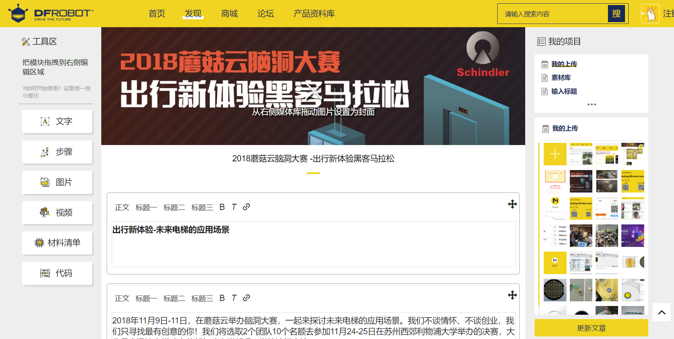Apply 标题二 in the 出行新体验 block

(x=174, y=207)
